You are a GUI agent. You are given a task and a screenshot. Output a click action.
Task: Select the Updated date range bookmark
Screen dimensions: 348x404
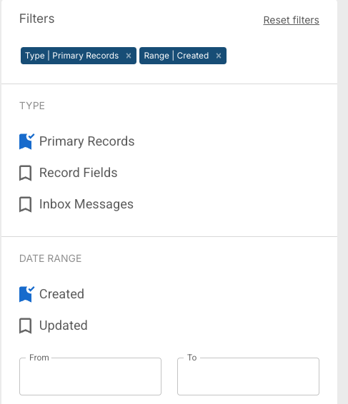tap(26, 325)
